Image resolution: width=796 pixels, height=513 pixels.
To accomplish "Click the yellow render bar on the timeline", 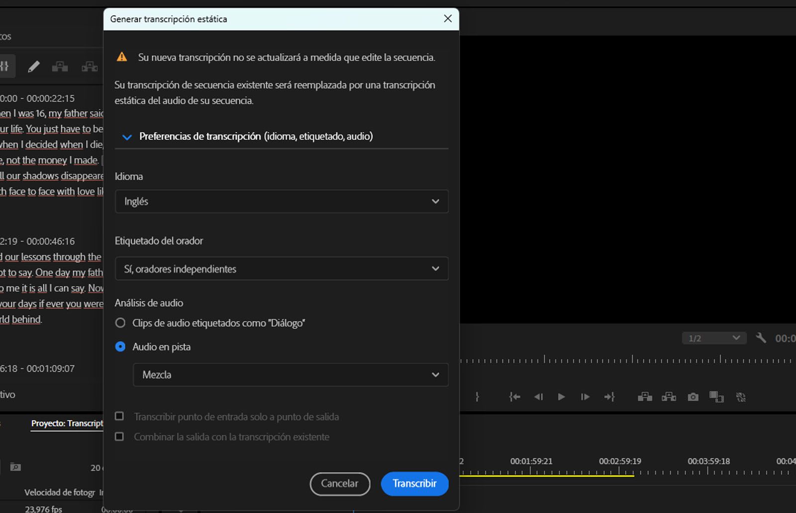I will point(547,475).
